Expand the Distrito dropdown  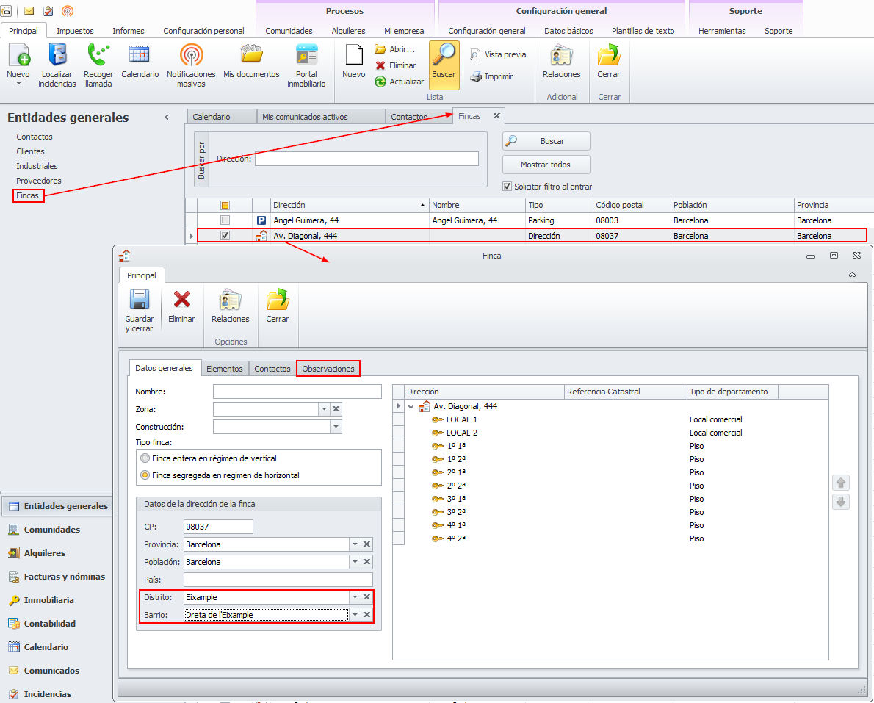pos(355,597)
